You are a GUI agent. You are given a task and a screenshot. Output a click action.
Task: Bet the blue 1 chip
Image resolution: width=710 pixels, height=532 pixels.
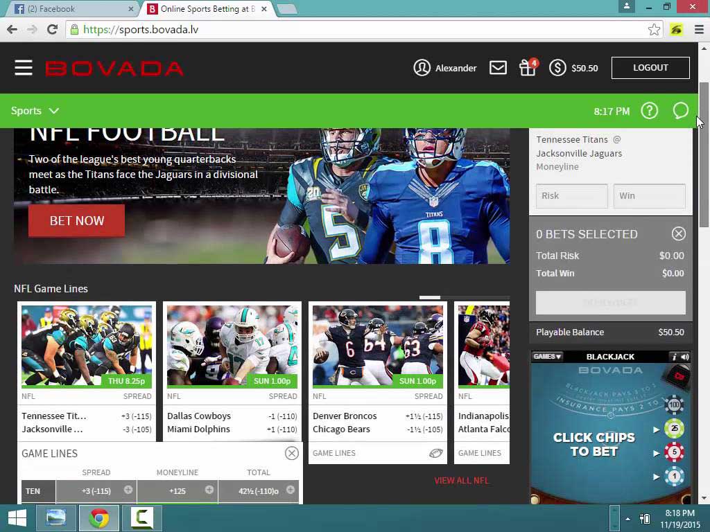[x=674, y=476]
